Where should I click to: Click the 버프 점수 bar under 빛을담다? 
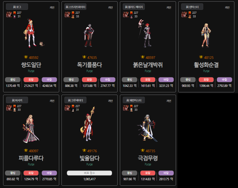click(89, 173)
